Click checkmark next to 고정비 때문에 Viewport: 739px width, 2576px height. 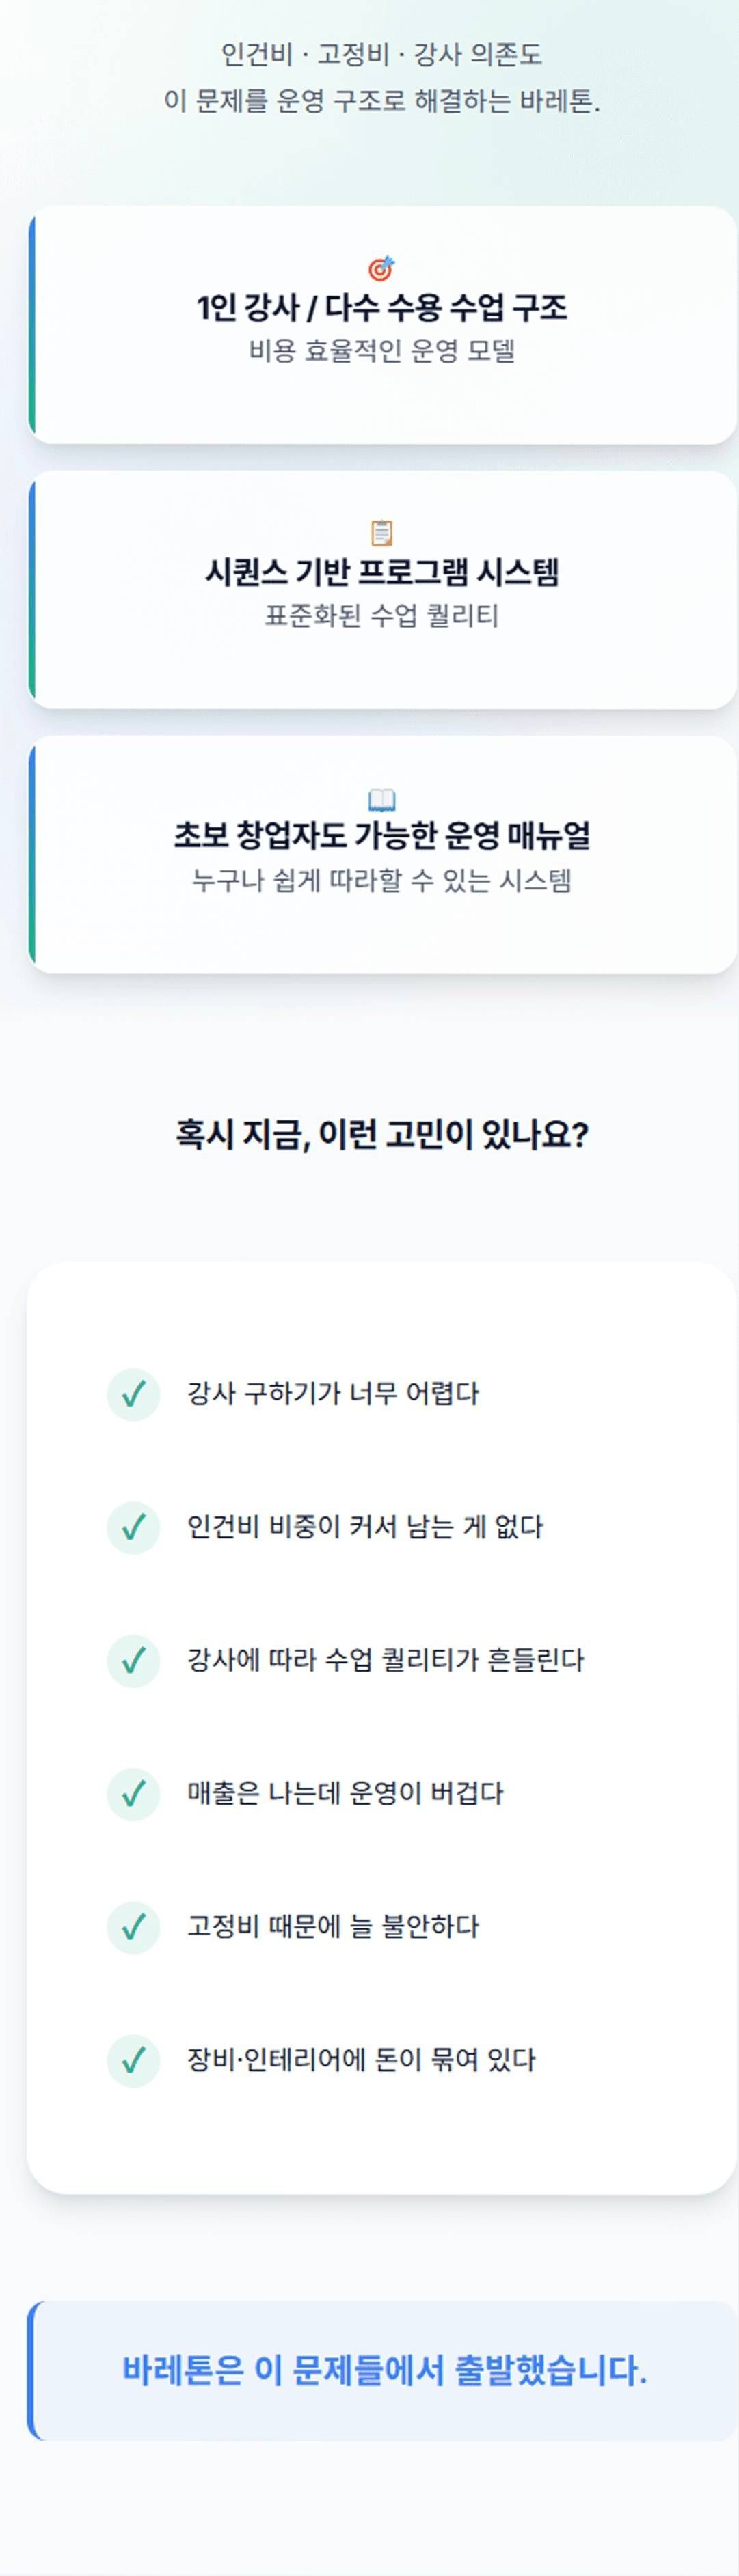133,1926
